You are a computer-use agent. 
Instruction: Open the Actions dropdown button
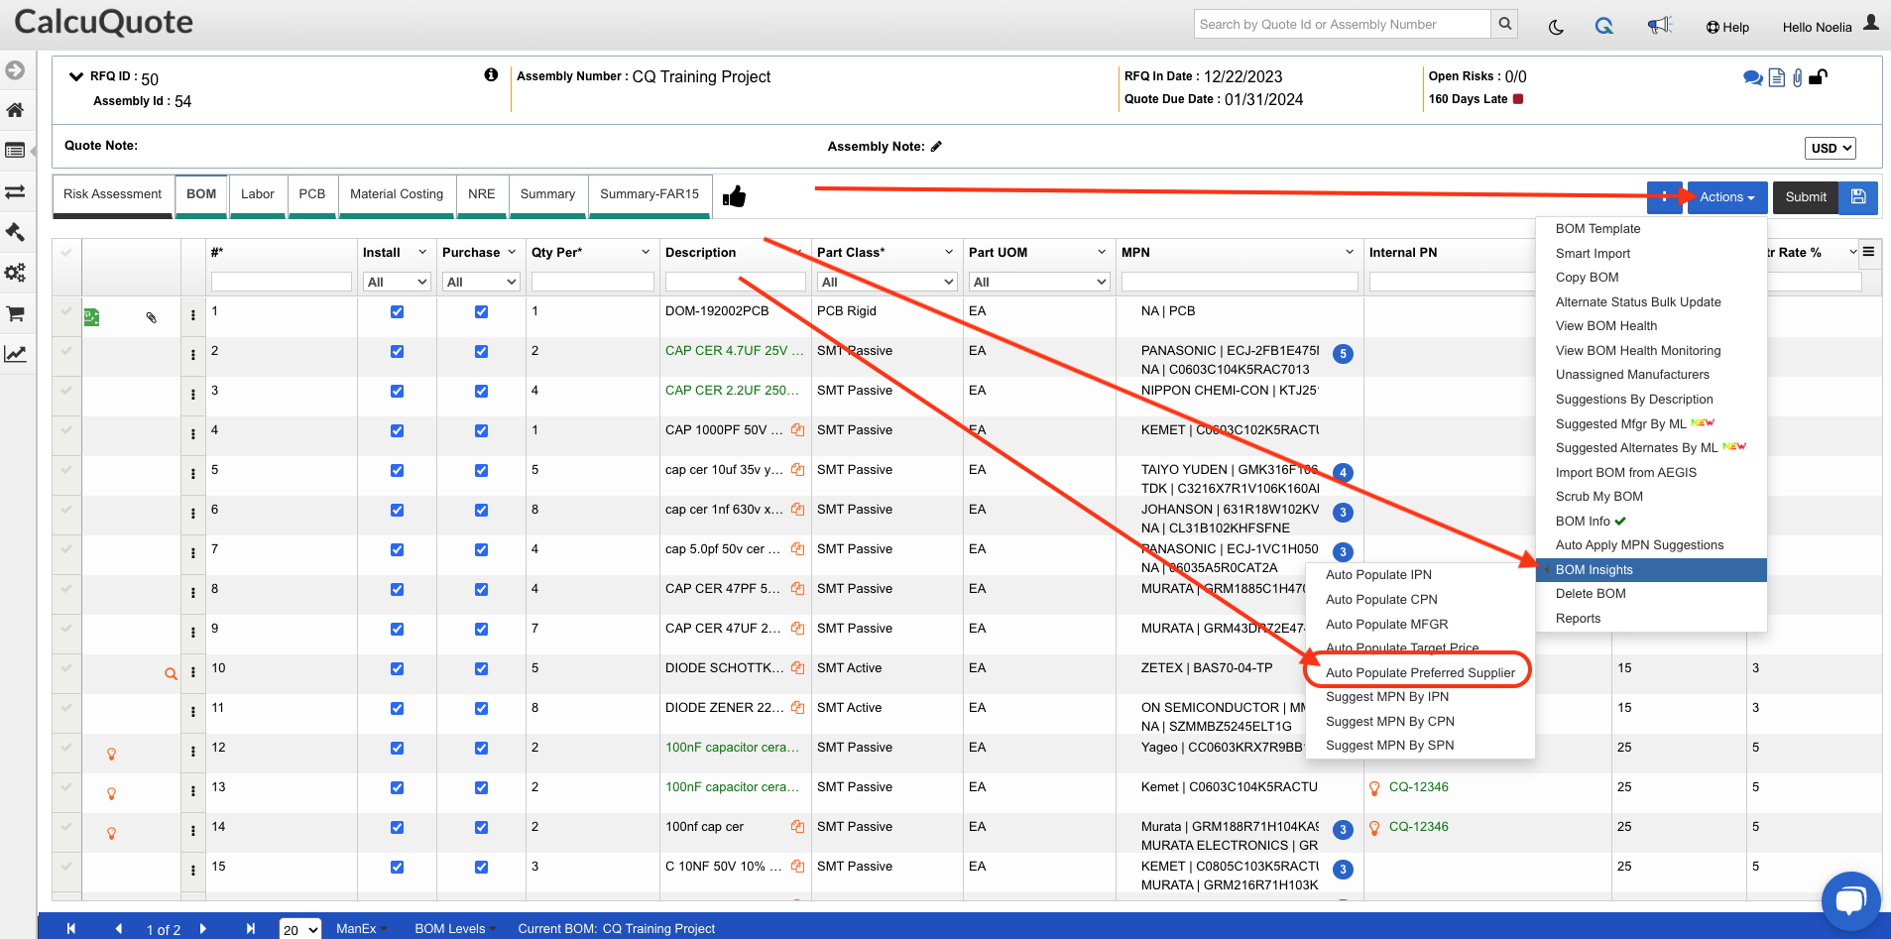click(x=1726, y=197)
